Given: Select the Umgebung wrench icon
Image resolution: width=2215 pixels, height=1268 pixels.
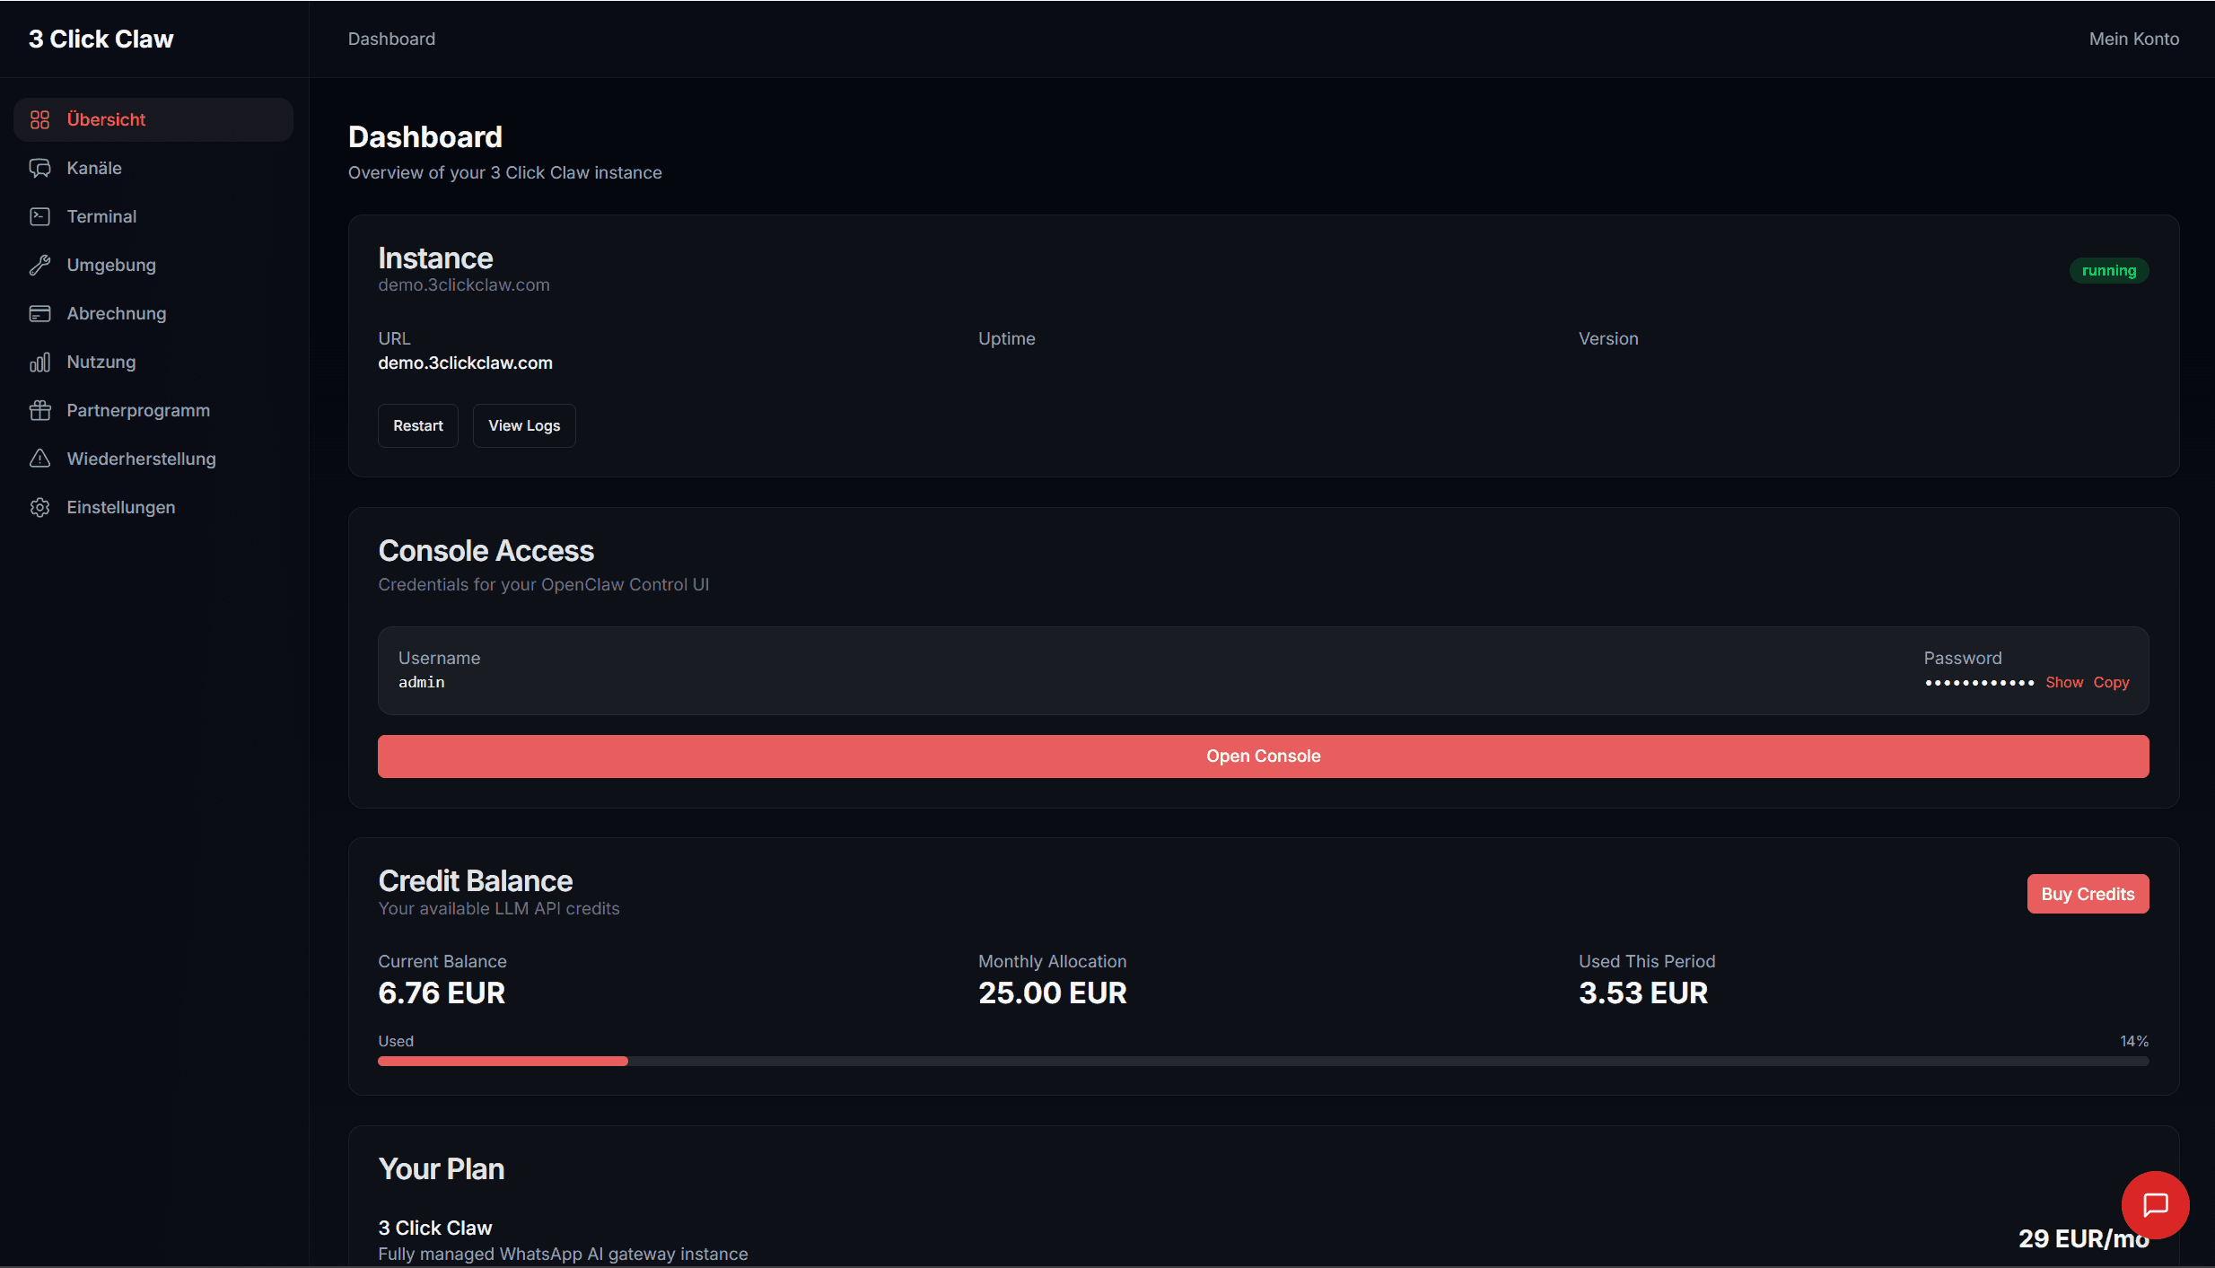Looking at the screenshot, I should point(40,265).
